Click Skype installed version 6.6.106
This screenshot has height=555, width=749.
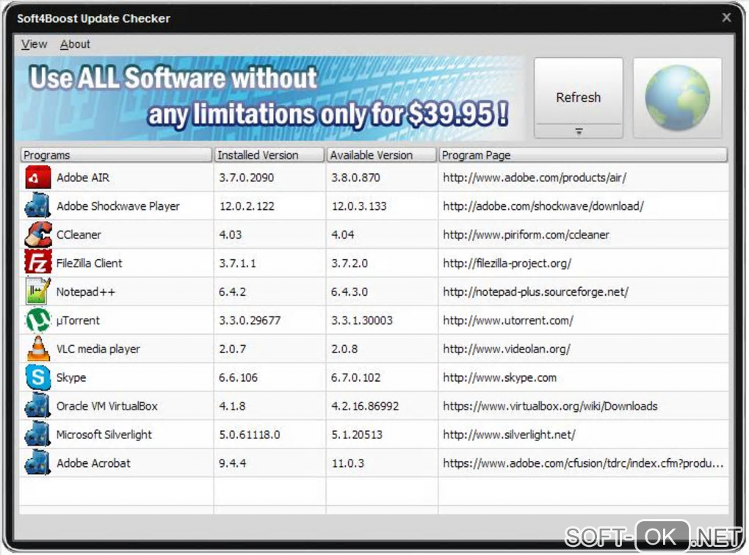[239, 377]
